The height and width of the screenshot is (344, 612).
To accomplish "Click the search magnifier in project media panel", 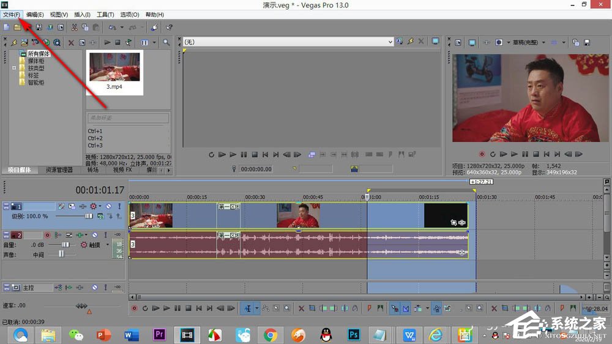I will (166, 42).
